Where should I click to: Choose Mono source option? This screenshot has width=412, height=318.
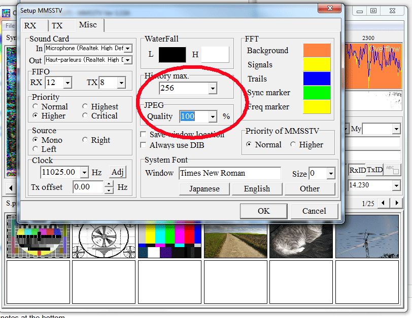point(36,140)
